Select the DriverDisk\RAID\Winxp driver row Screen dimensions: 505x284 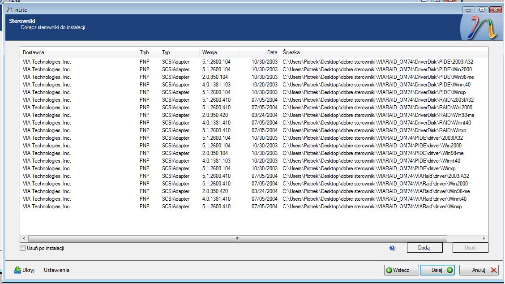coord(254,130)
